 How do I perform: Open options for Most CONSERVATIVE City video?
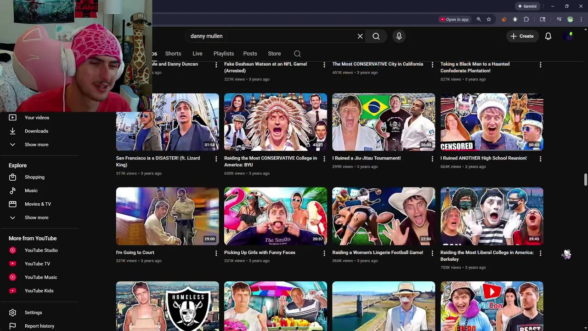432,65
